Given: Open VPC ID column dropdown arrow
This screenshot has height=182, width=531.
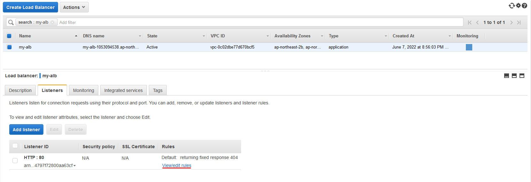Looking at the screenshot, I should click(x=268, y=36).
